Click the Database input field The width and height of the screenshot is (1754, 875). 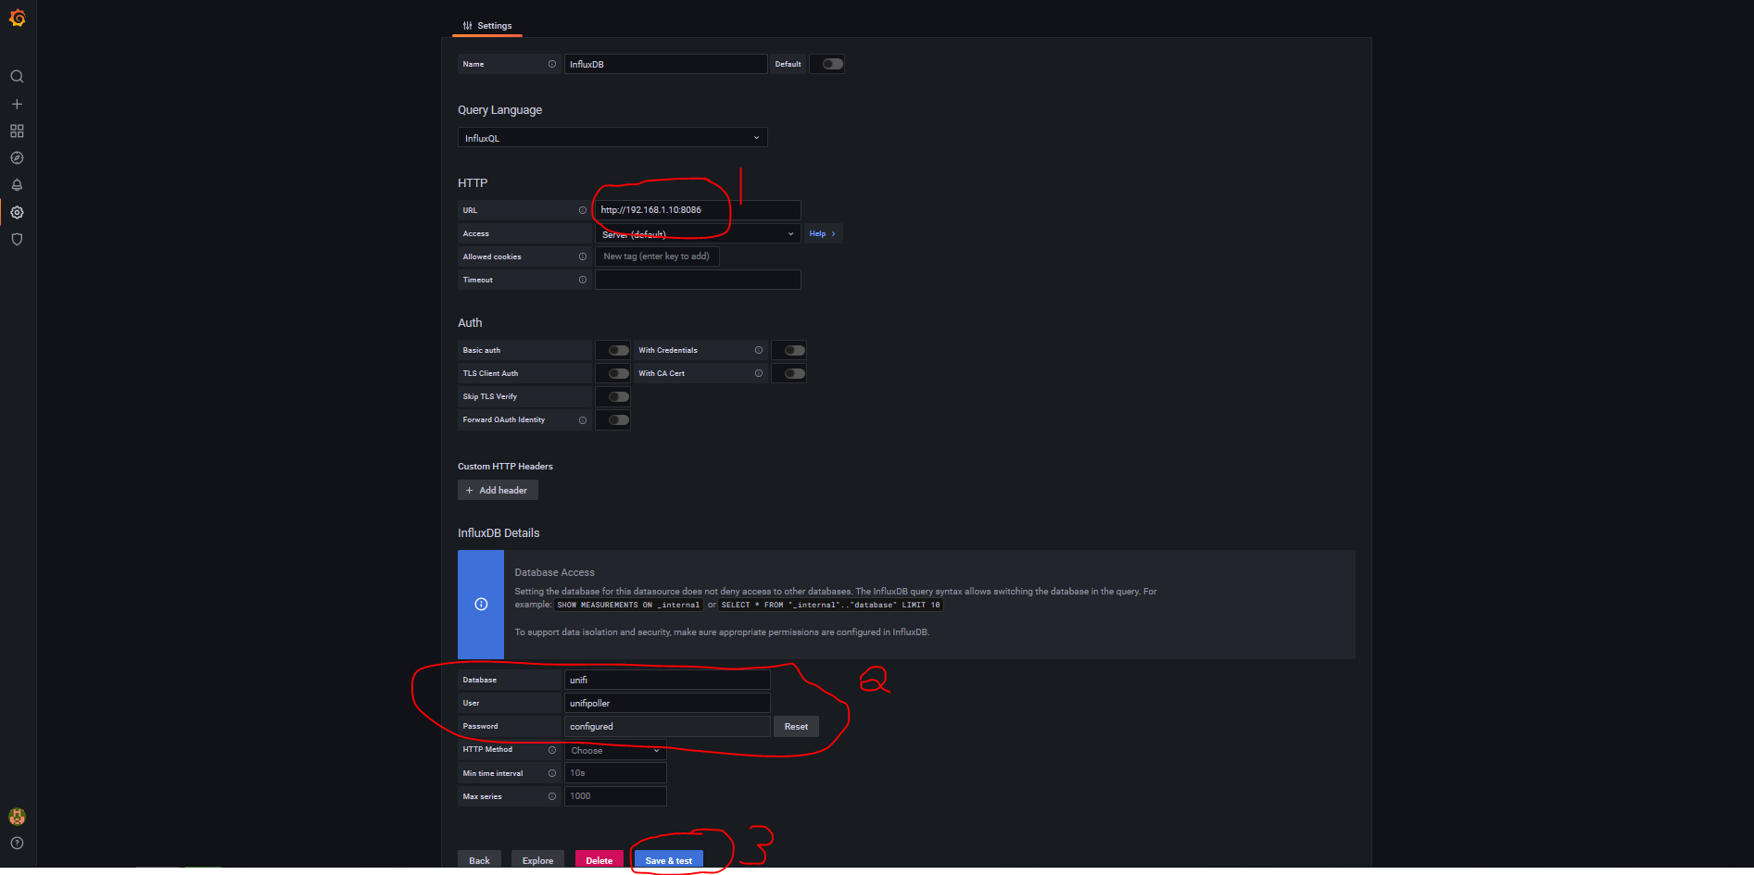667,680
